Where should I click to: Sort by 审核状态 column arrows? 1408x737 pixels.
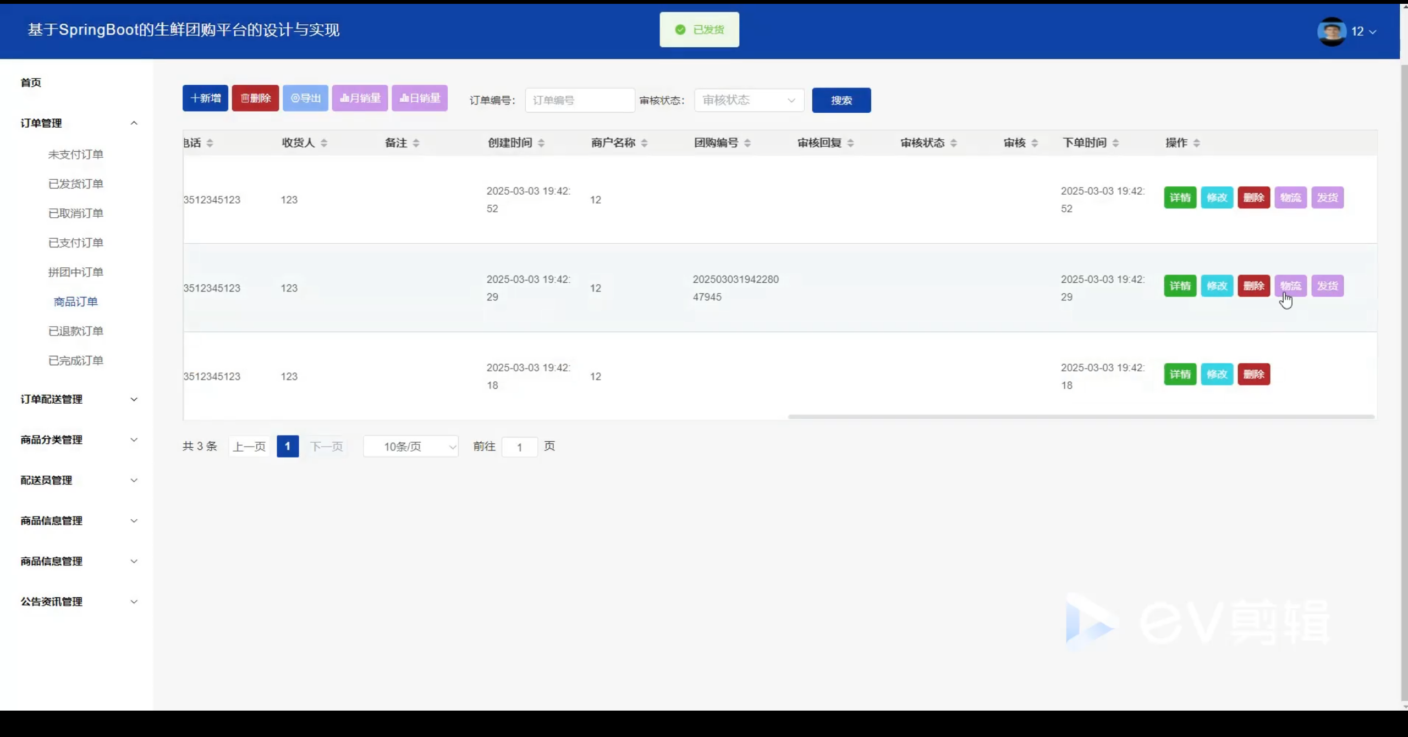point(954,143)
